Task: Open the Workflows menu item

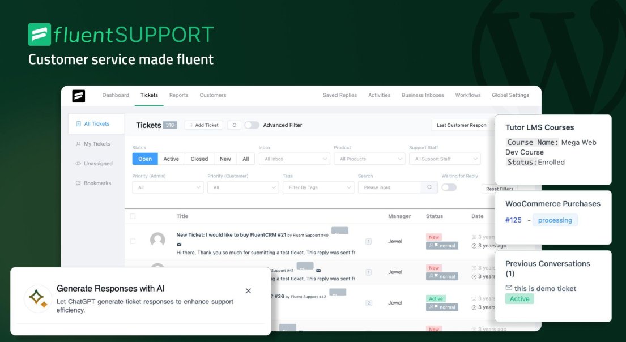Action: click(468, 95)
